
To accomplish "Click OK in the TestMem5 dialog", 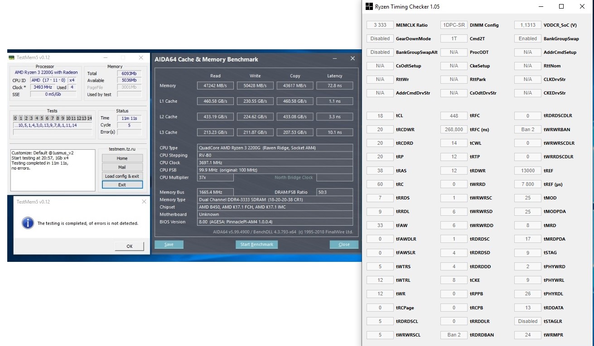I will point(129,246).
